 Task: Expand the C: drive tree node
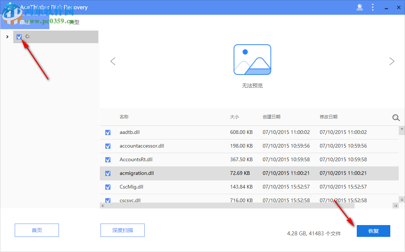tap(7, 37)
